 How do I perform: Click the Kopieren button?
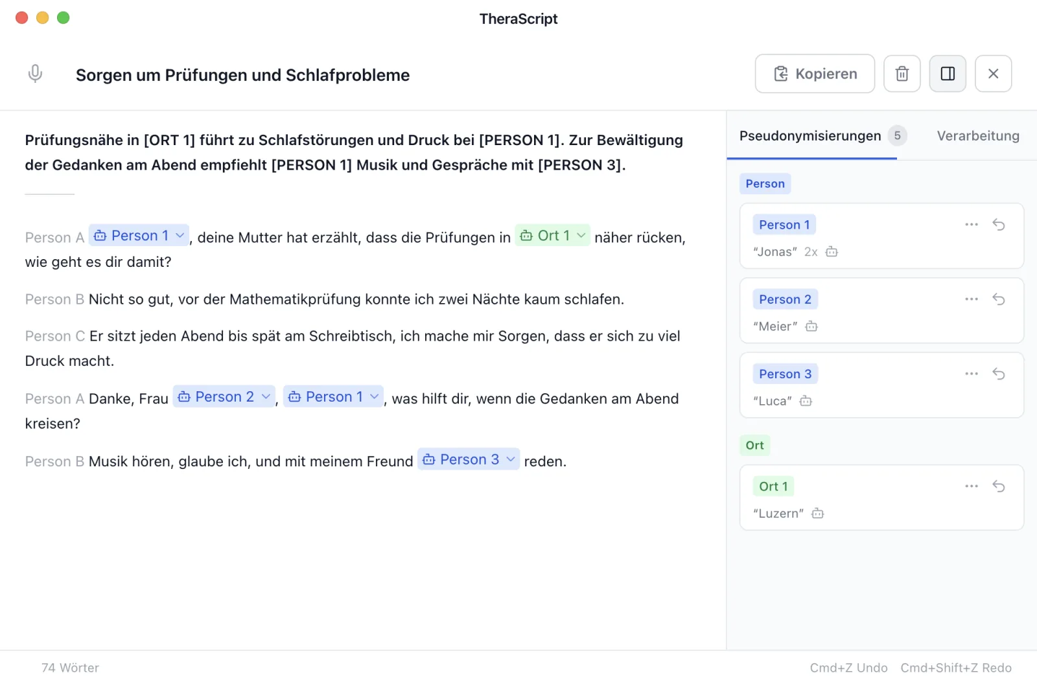[815, 74]
